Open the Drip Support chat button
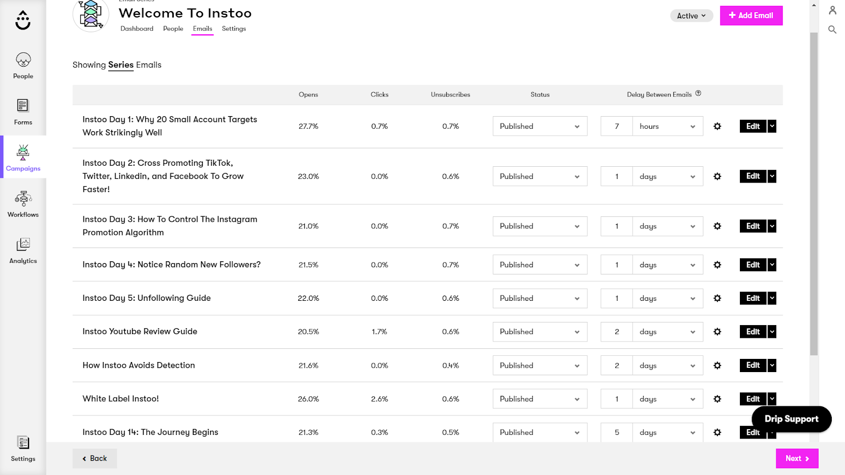 click(791, 419)
